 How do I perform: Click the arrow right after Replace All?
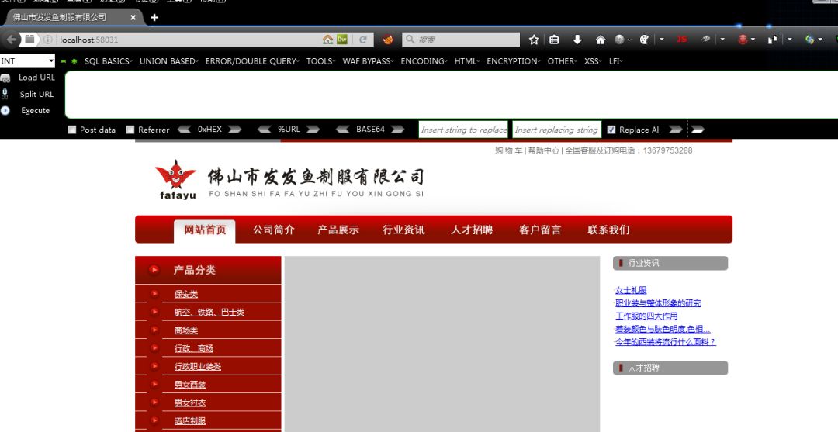(676, 130)
